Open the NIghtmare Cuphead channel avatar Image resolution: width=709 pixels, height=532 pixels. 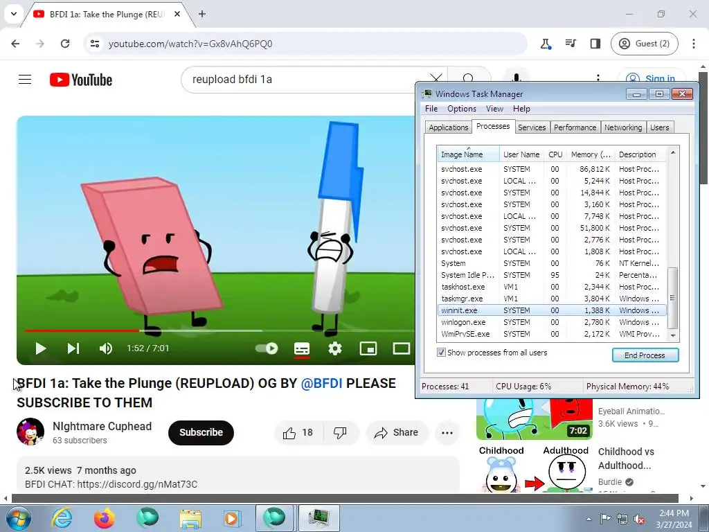click(x=30, y=432)
